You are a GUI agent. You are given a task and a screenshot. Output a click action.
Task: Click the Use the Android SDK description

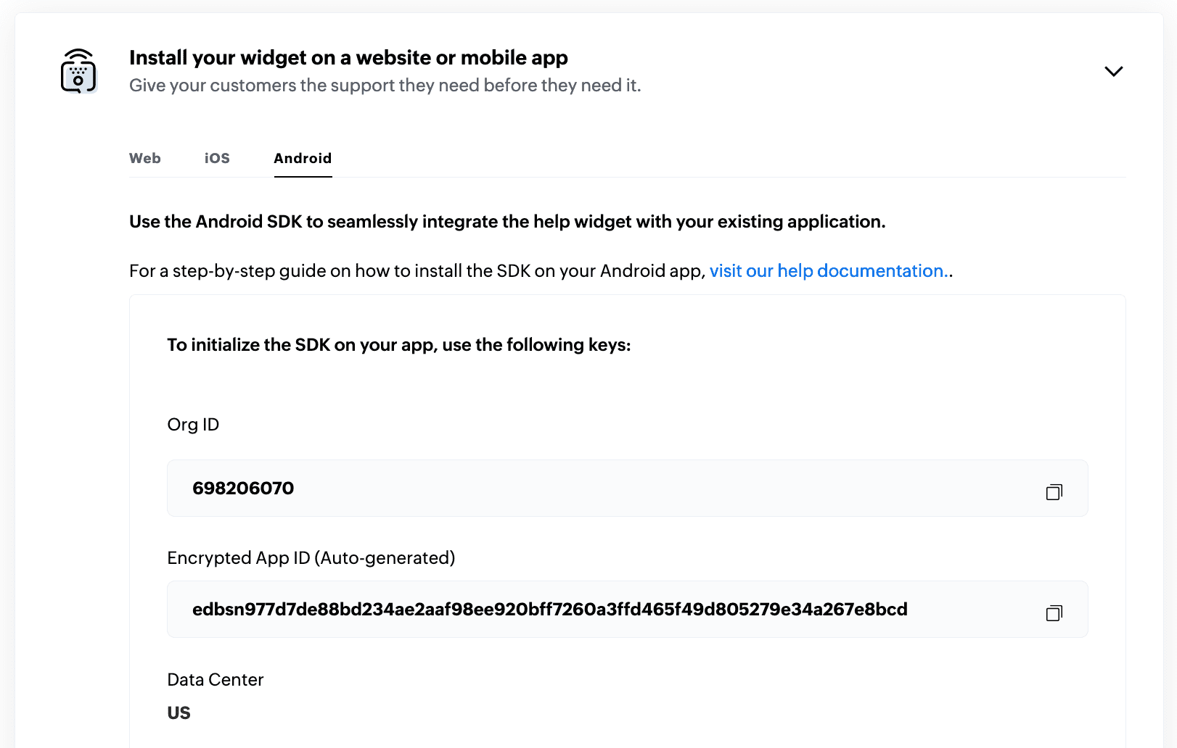coord(507,222)
